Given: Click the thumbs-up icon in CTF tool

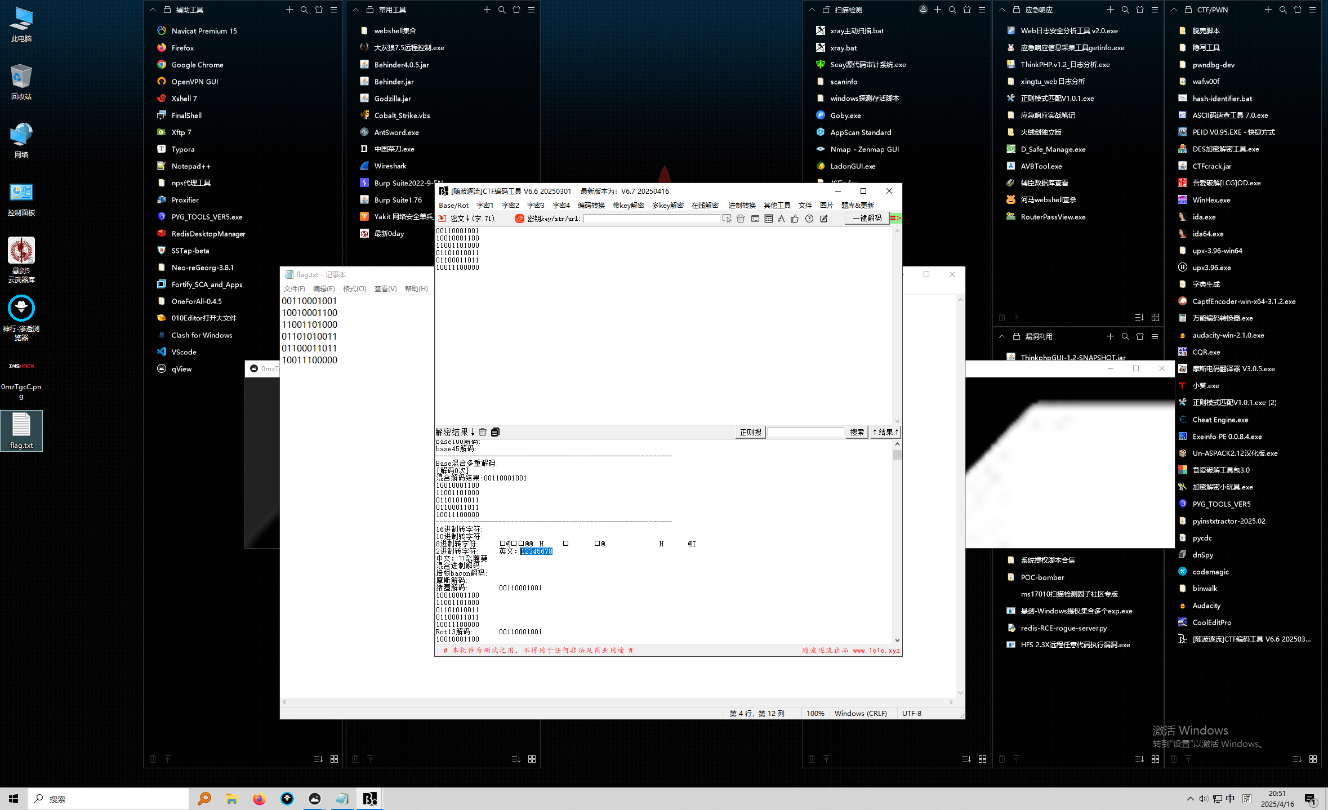Looking at the screenshot, I should [x=795, y=219].
